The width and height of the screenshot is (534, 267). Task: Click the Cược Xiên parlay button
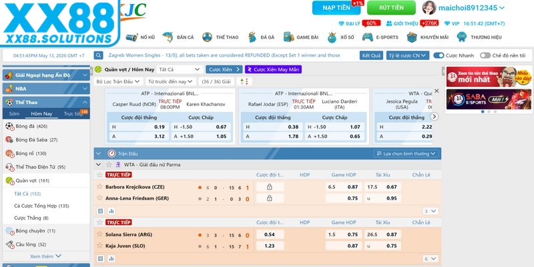[x=224, y=69]
